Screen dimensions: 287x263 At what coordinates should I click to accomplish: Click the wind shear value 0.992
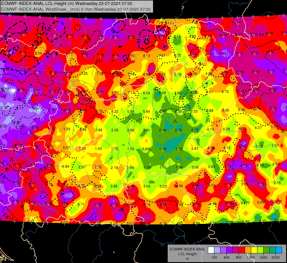pyautogui.click(x=147, y=149)
